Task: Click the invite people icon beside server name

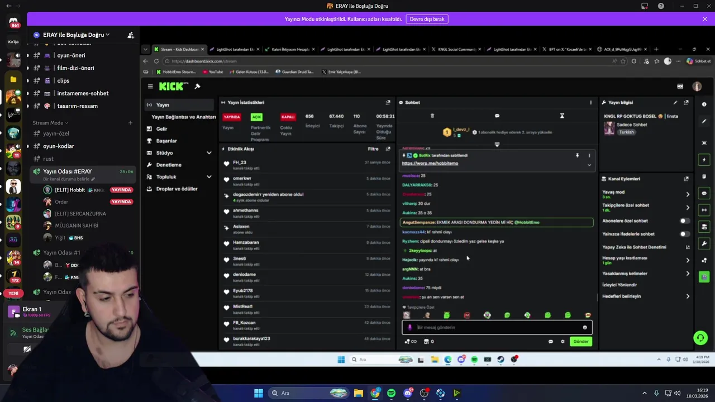Action: (x=131, y=35)
